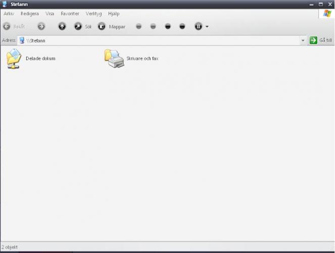Click the "Skrivare och fax" label
335x253 pixels.
tap(142, 58)
